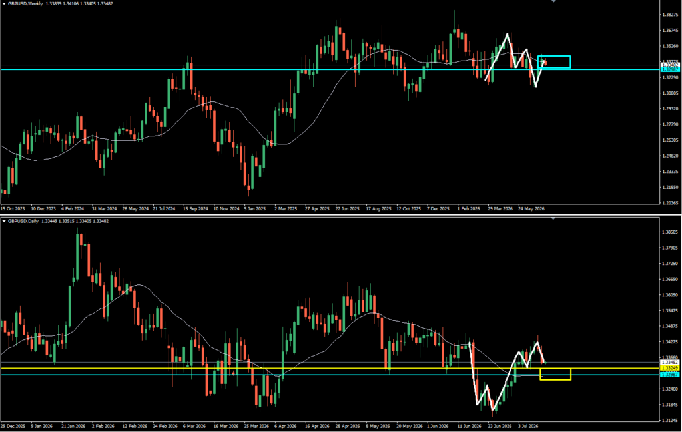Click the 15 Sep 2024 date on the Weekly time axis
682x432 pixels.
pyautogui.click(x=195, y=208)
